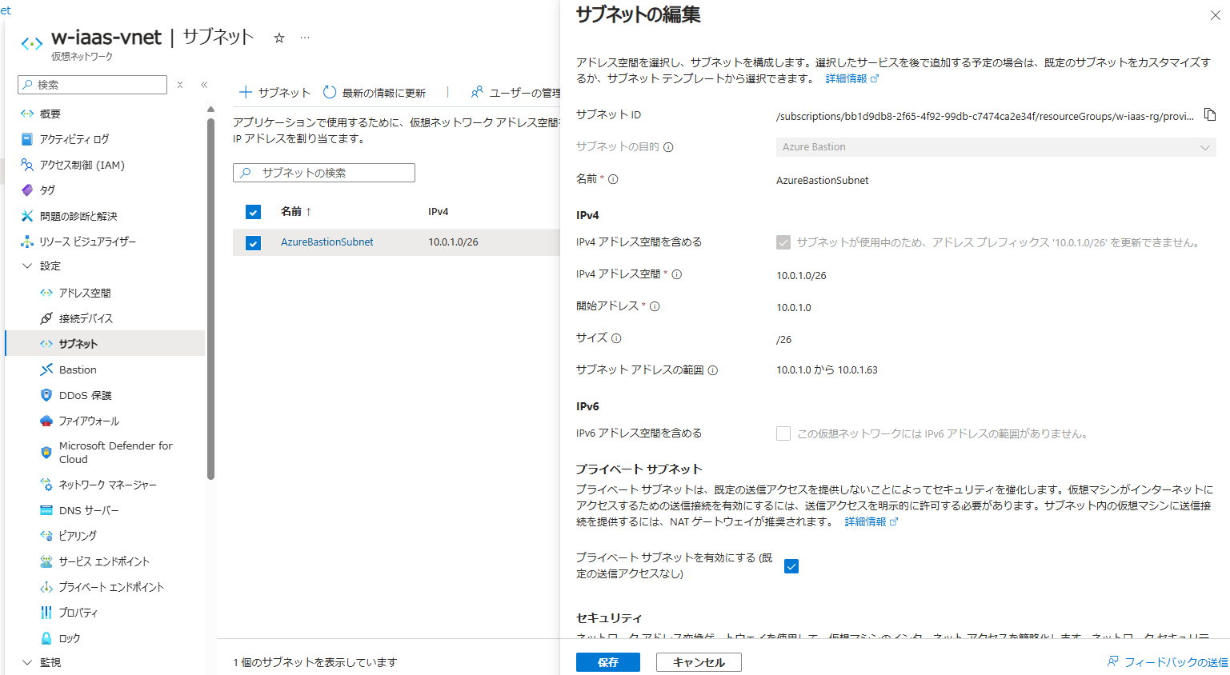Image resolution: width=1230 pixels, height=675 pixels.
Task: Toggle IPv6 アドレス空間を含める checkbox
Action: (783, 433)
